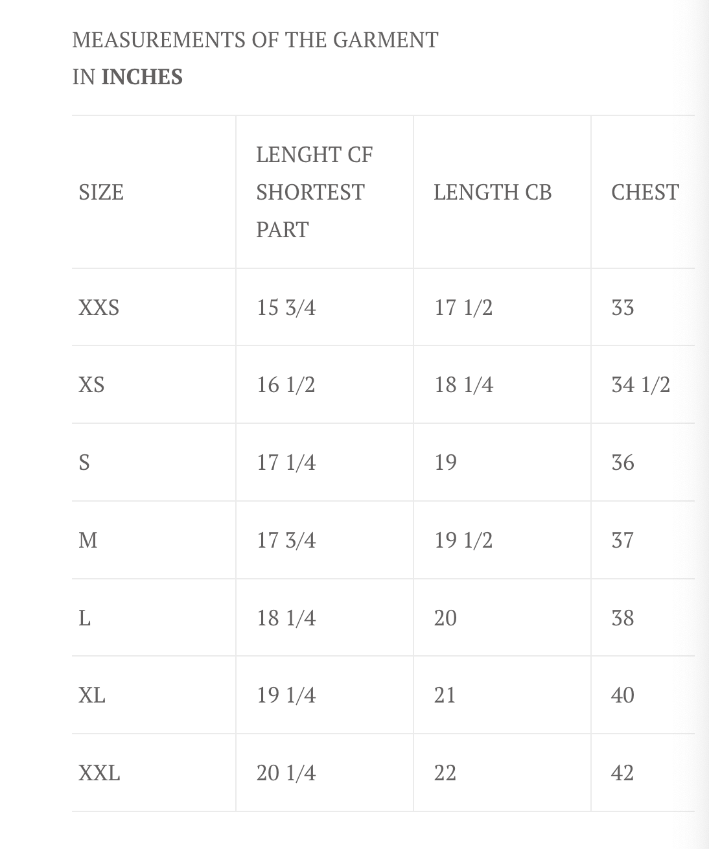Click chest value 42 in XXL row
Viewport: 709px width, 849px height.
(622, 773)
